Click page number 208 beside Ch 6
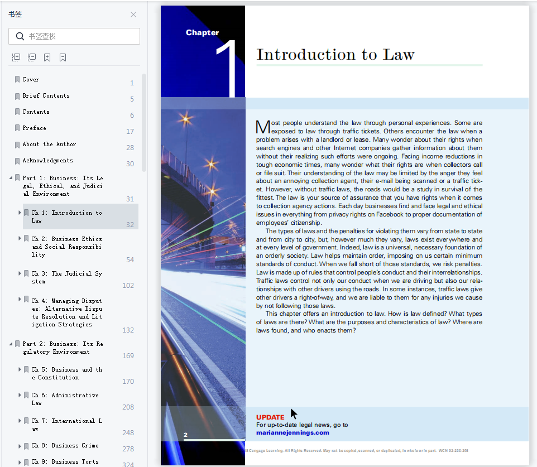Viewport: 537px width, 467px height. [x=128, y=407]
